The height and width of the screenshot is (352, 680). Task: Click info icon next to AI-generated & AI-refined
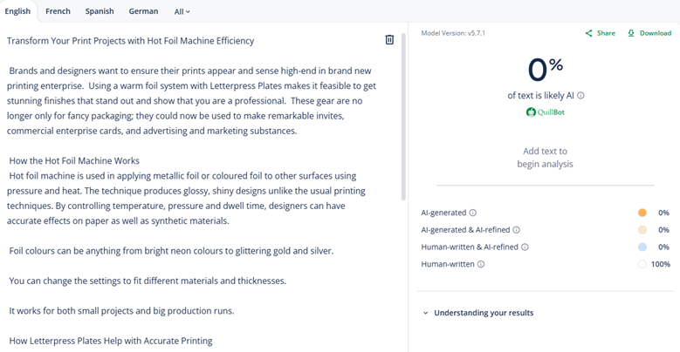pos(517,230)
